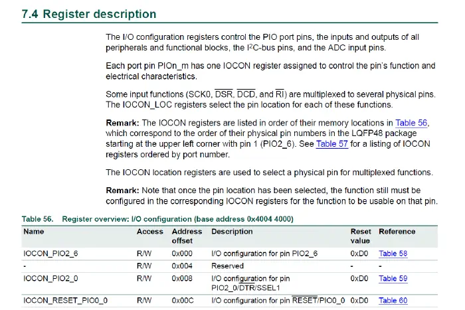Click the 0x00C address offset cell
Viewport: 465px width, 310px height.
point(182,301)
